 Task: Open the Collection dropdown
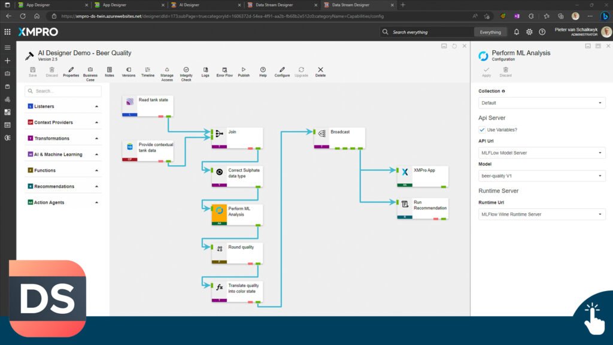(x=542, y=103)
